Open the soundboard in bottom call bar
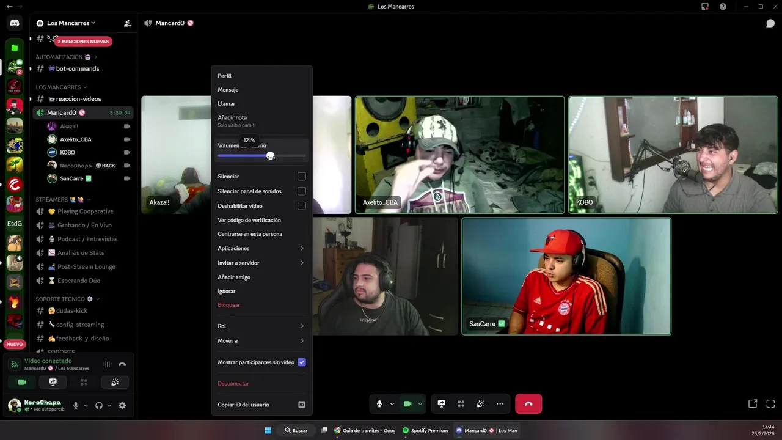 [481, 404]
